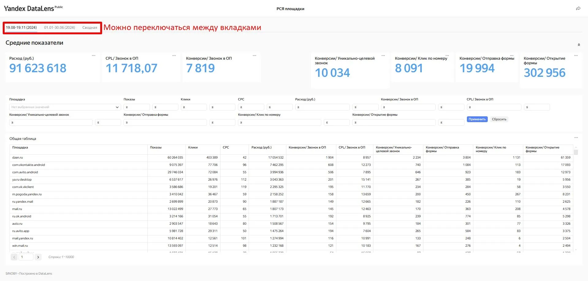The image size is (588, 281).
Task: Switch to the 01.01-30.06 (2024) tab
Action: tap(59, 28)
